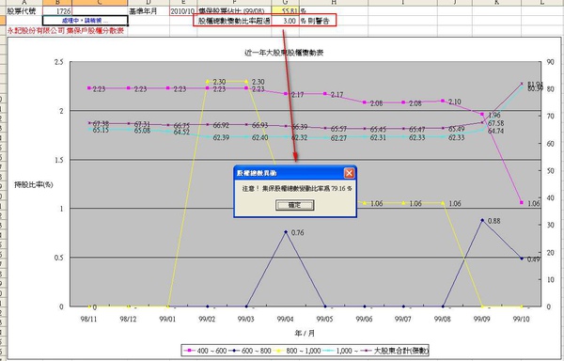Click the 年 / 月 axis title
This screenshot has height=361, width=564.
[x=305, y=334]
